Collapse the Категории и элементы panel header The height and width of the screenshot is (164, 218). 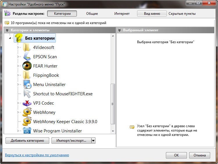[7, 30]
